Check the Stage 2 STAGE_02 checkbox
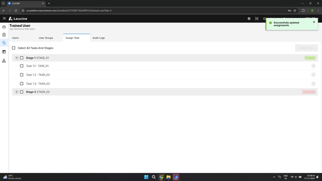The image size is (322, 181). click(x=22, y=92)
